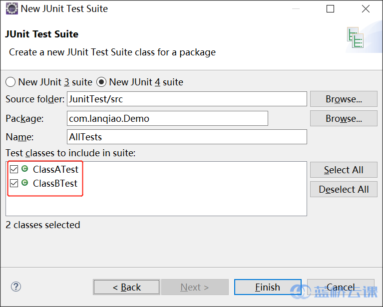Viewport: 383px width, 307px height.
Task: Click the Package field com.lanqiao.Demo
Action: point(167,118)
